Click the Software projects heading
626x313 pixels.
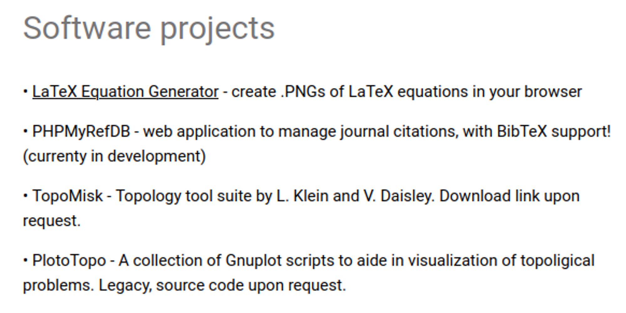(x=149, y=28)
